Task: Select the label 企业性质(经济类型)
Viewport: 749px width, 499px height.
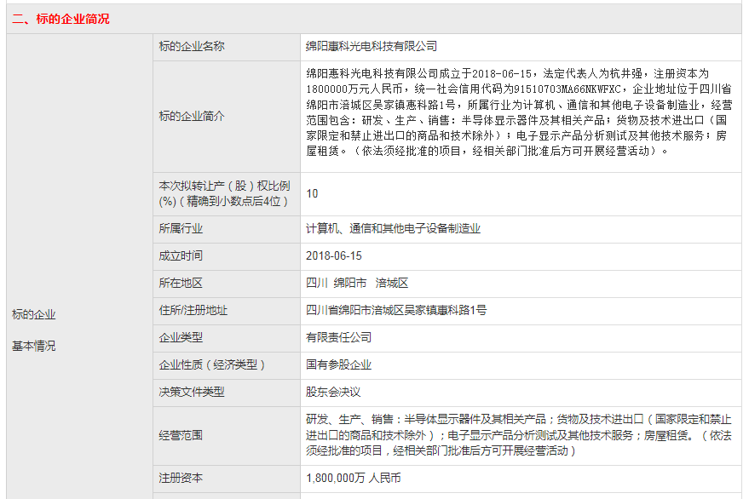Action: pyautogui.click(x=211, y=364)
